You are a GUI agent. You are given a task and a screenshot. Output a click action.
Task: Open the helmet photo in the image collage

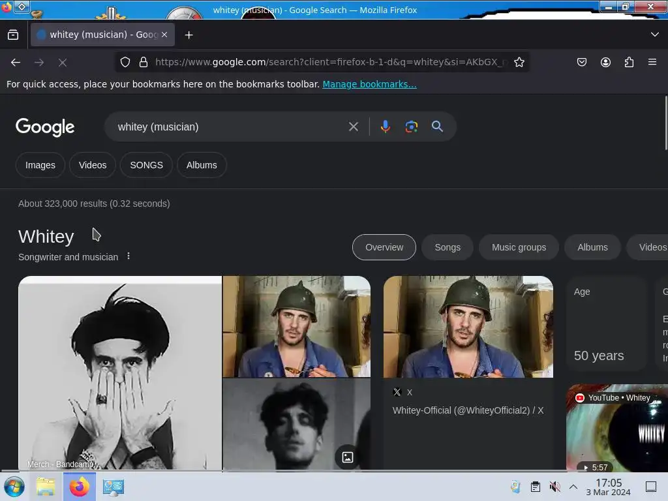pyautogui.click(x=297, y=326)
